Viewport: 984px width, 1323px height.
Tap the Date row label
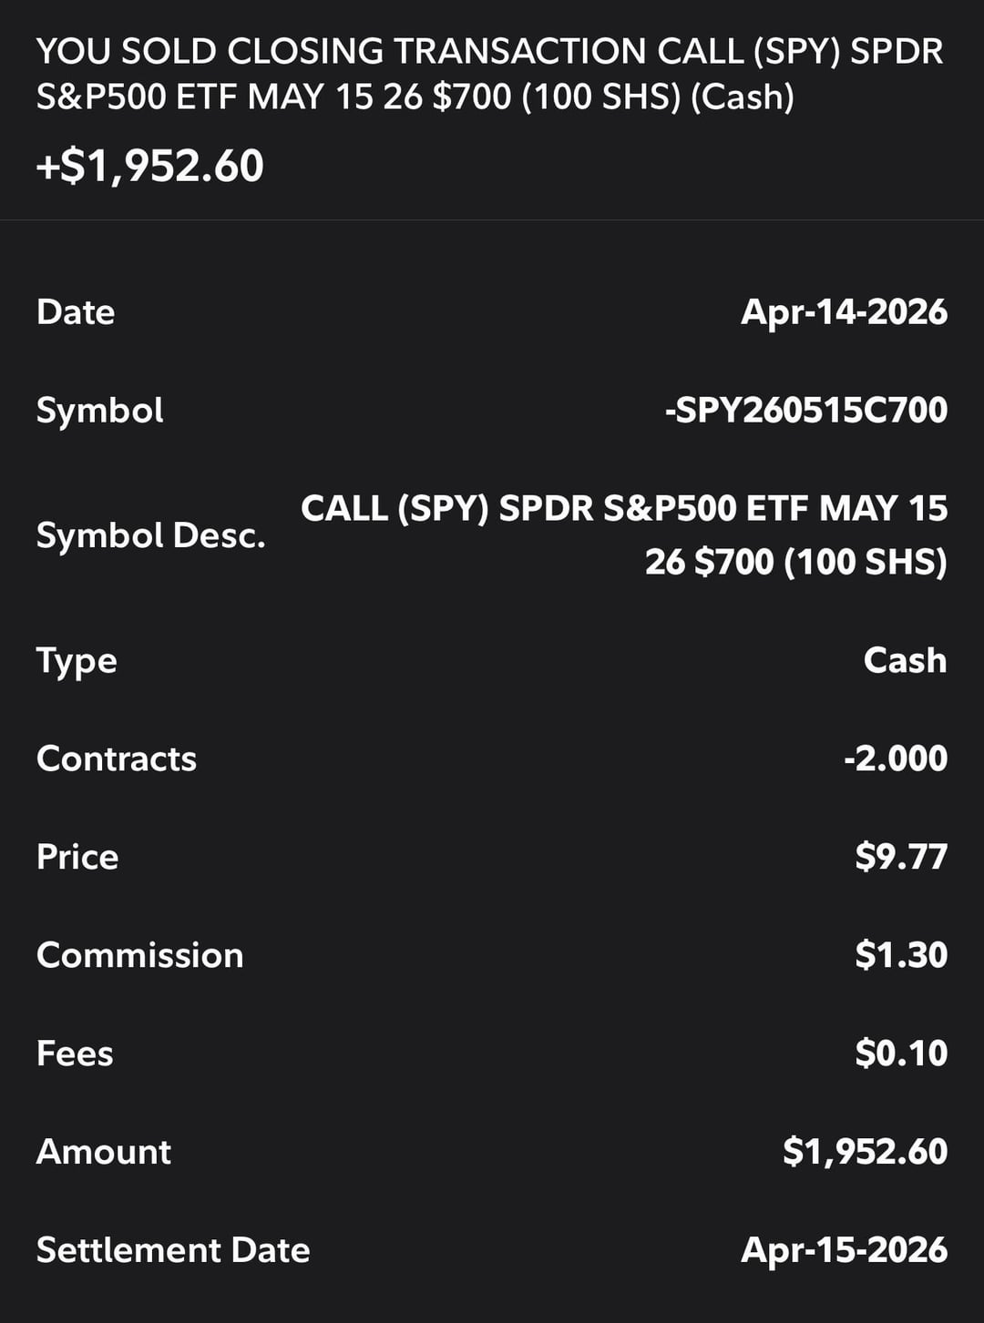tap(76, 312)
